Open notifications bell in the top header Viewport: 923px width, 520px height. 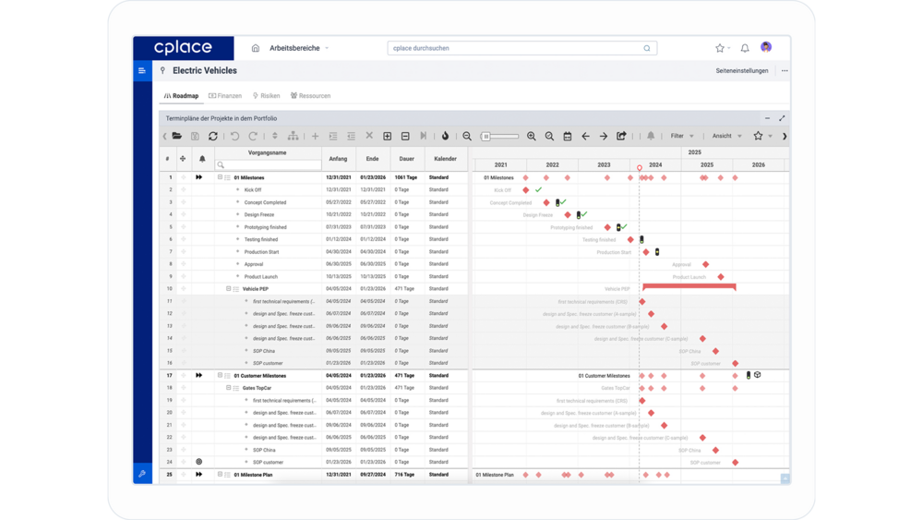pos(745,48)
